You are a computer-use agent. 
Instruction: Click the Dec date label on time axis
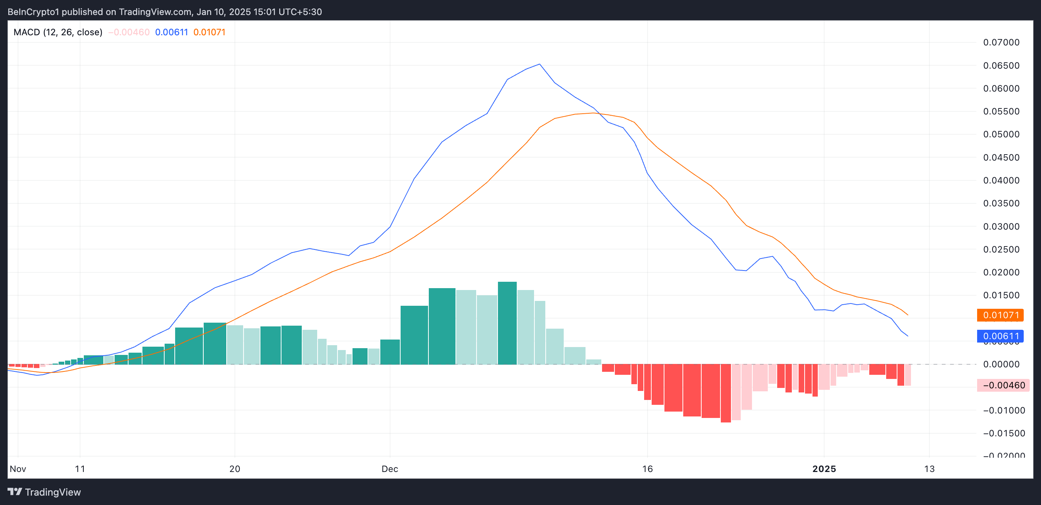point(390,469)
